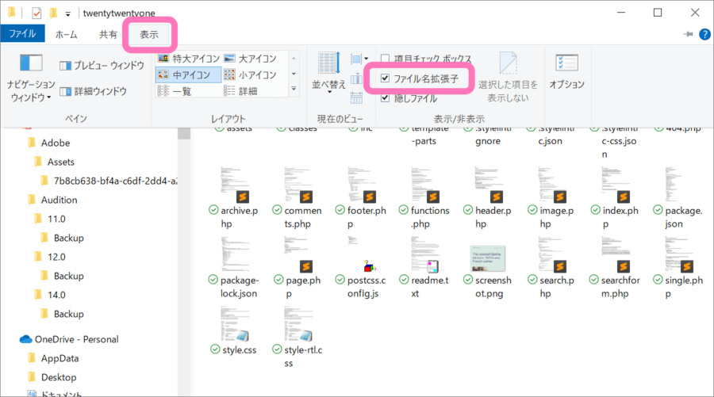Expand the layout gallery more arrow

(x=294, y=89)
